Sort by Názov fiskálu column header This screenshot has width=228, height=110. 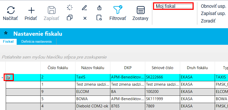pos(93,68)
